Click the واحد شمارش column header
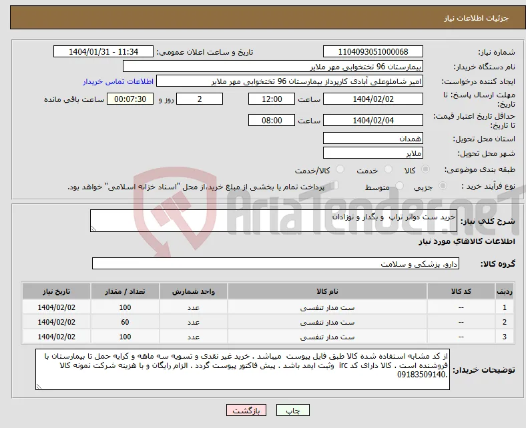This screenshot has width=526, height=428. [x=193, y=291]
